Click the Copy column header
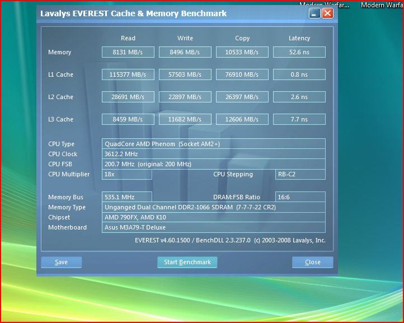 242,38
